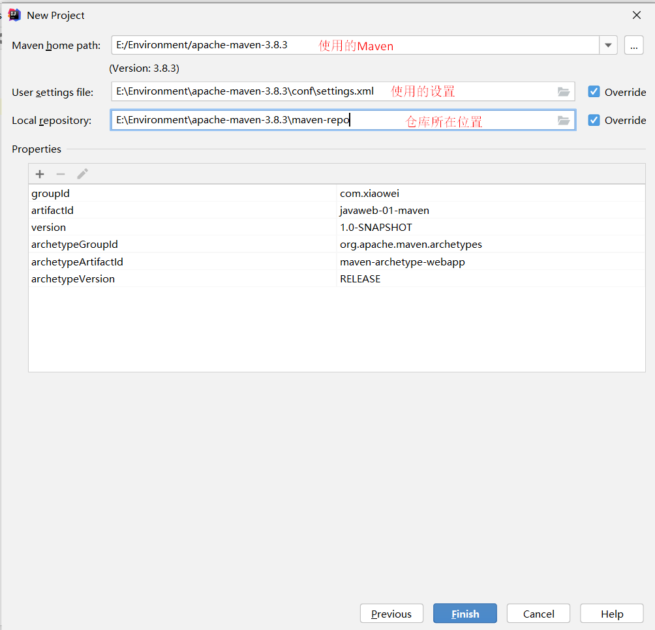Open folder browser for User settings file

pos(564,92)
